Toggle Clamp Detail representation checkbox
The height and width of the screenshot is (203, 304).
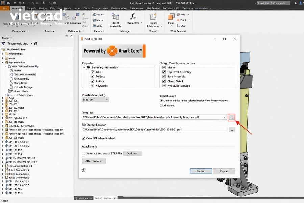coord(164,81)
